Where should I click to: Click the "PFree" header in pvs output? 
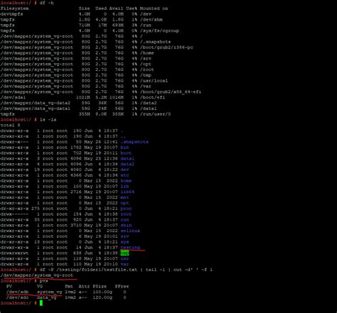(x=122, y=287)
